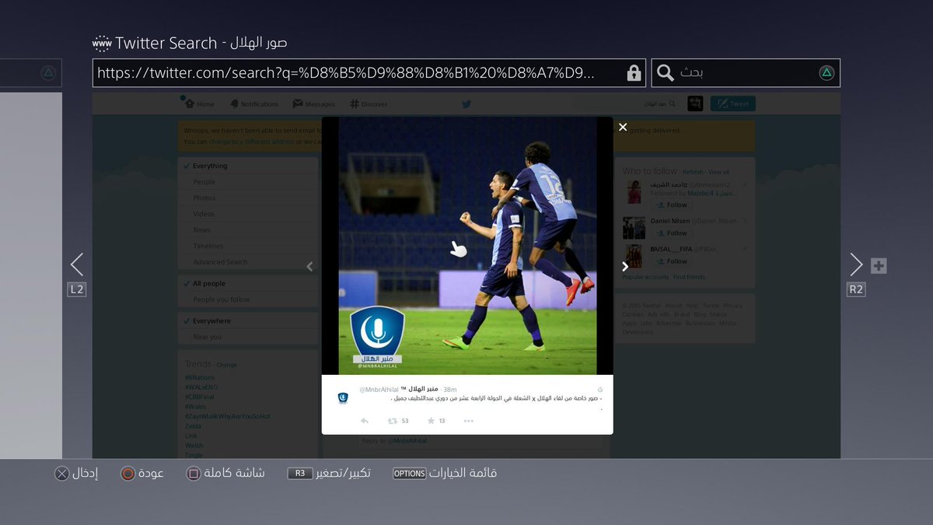Click the Tweet compose button

(x=732, y=103)
